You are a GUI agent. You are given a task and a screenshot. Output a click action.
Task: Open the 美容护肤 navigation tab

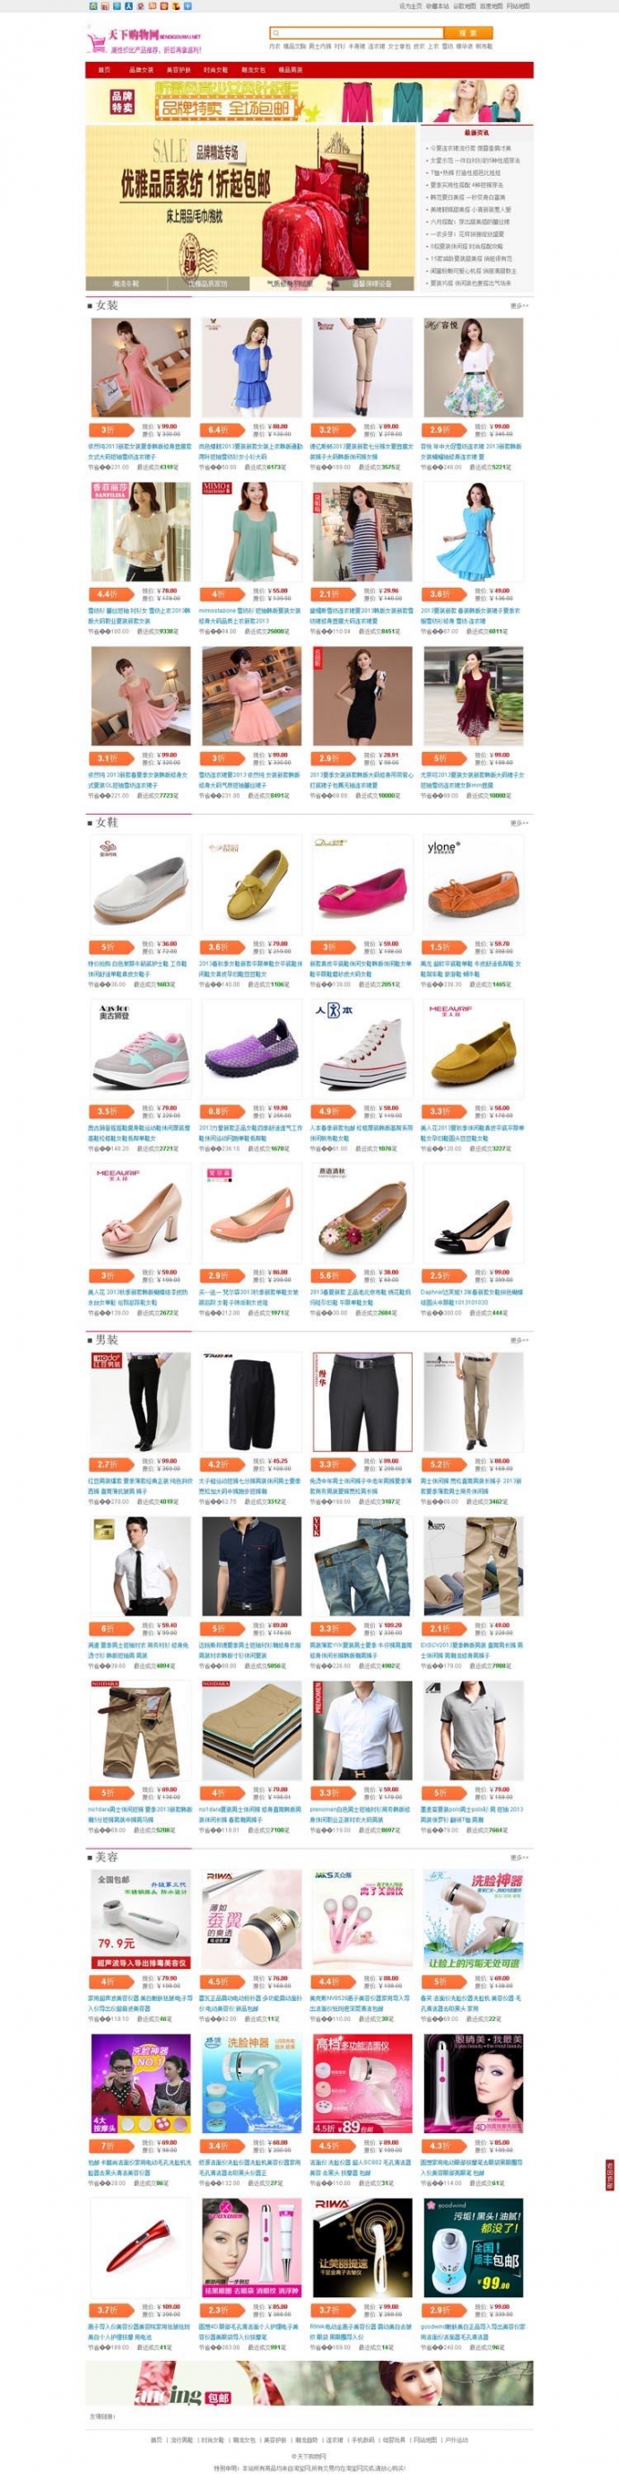coord(179,70)
